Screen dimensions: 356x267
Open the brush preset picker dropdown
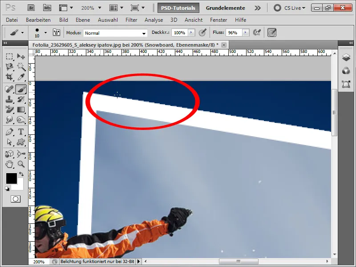click(46, 32)
